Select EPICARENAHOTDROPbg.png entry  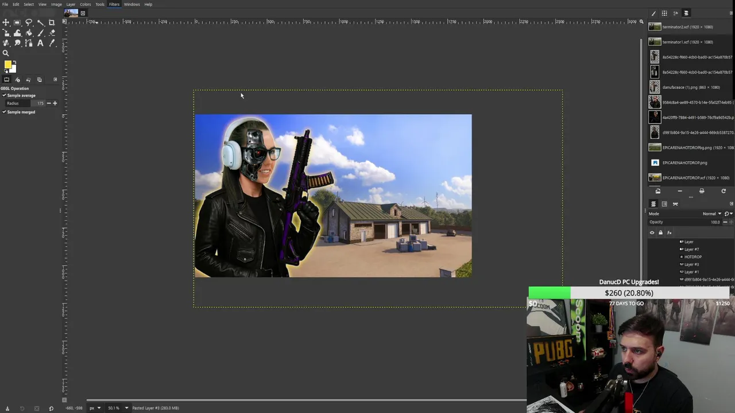pos(690,147)
